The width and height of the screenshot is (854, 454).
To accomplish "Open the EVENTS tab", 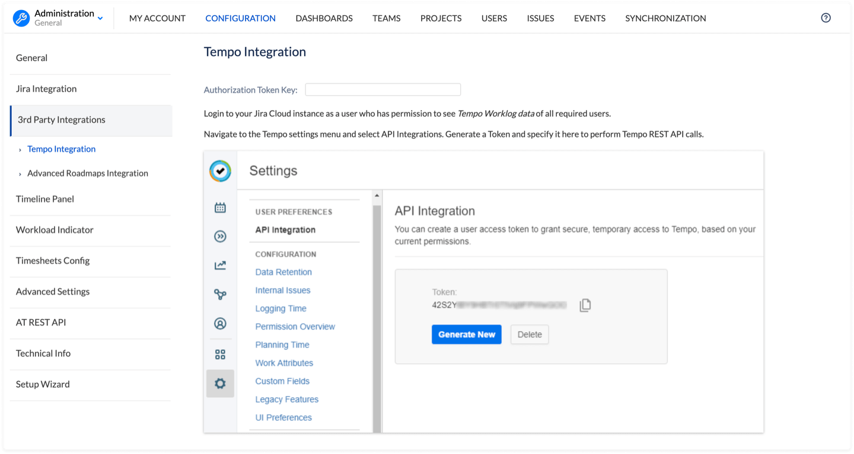I will 589,18.
